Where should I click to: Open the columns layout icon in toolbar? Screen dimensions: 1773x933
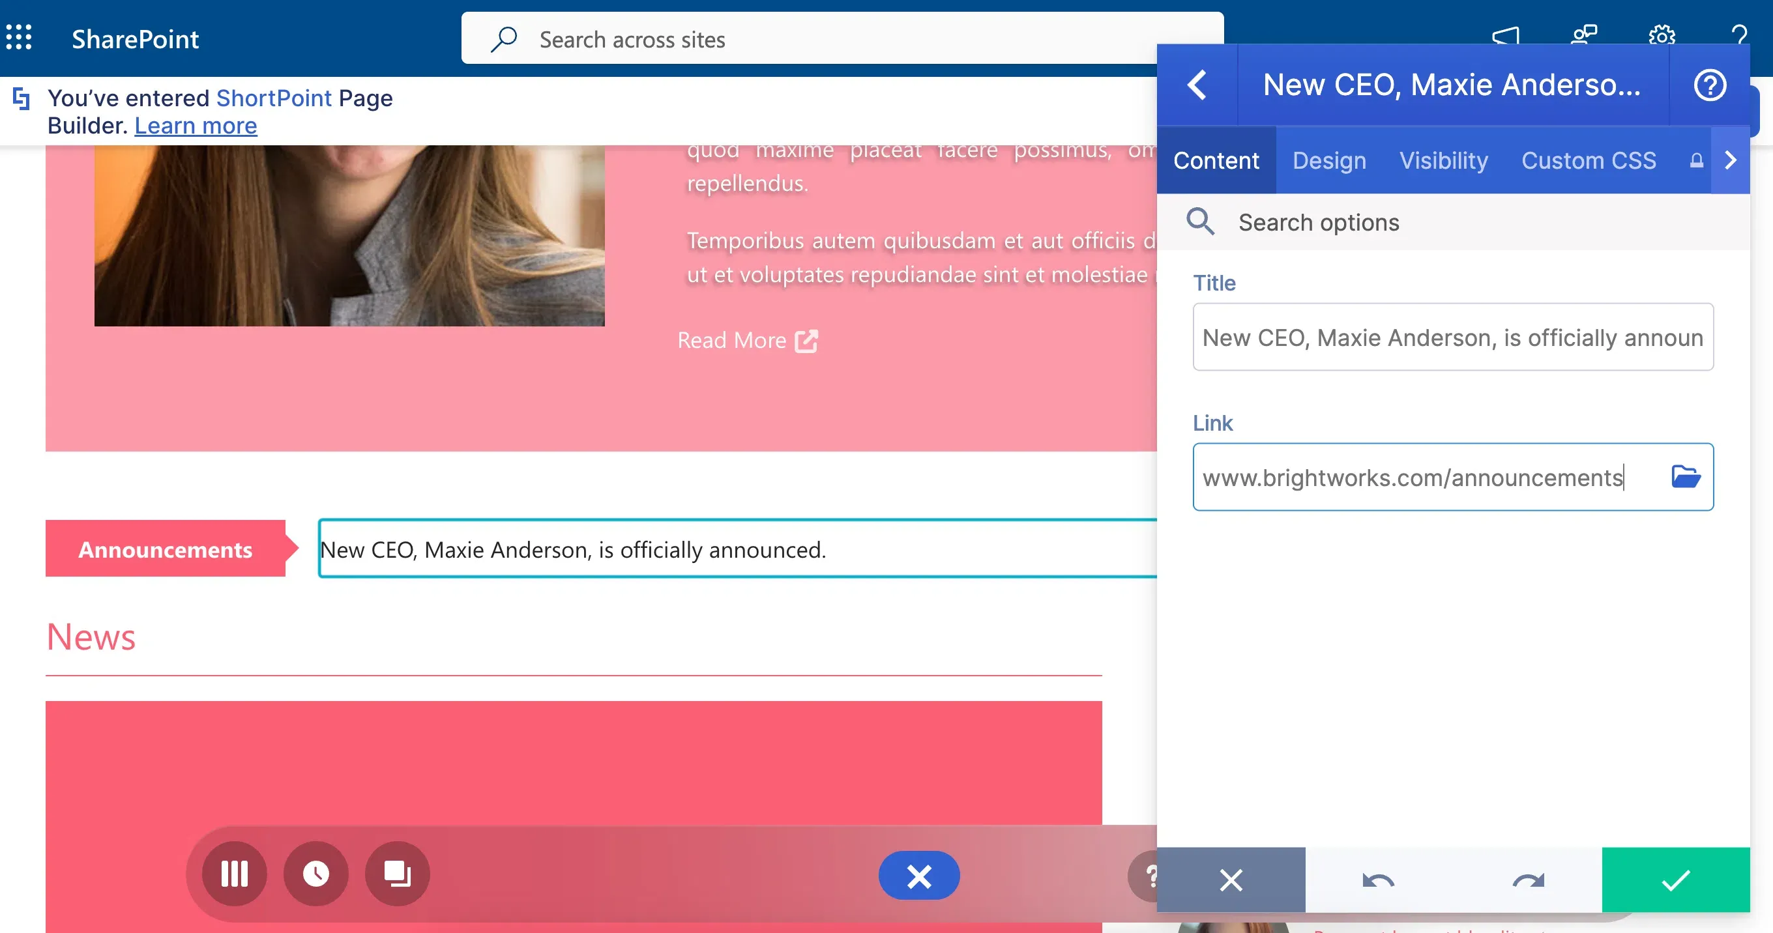[235, 874]
